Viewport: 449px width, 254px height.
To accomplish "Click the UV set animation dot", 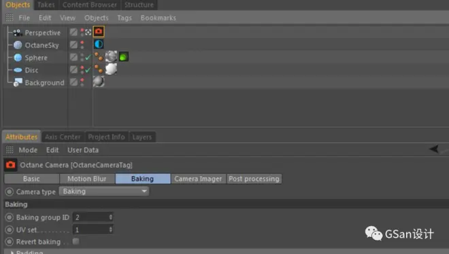I will click(10, 230).
